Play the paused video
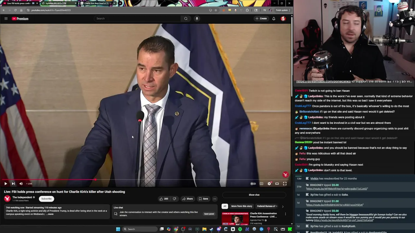 (x=6, y=183)
